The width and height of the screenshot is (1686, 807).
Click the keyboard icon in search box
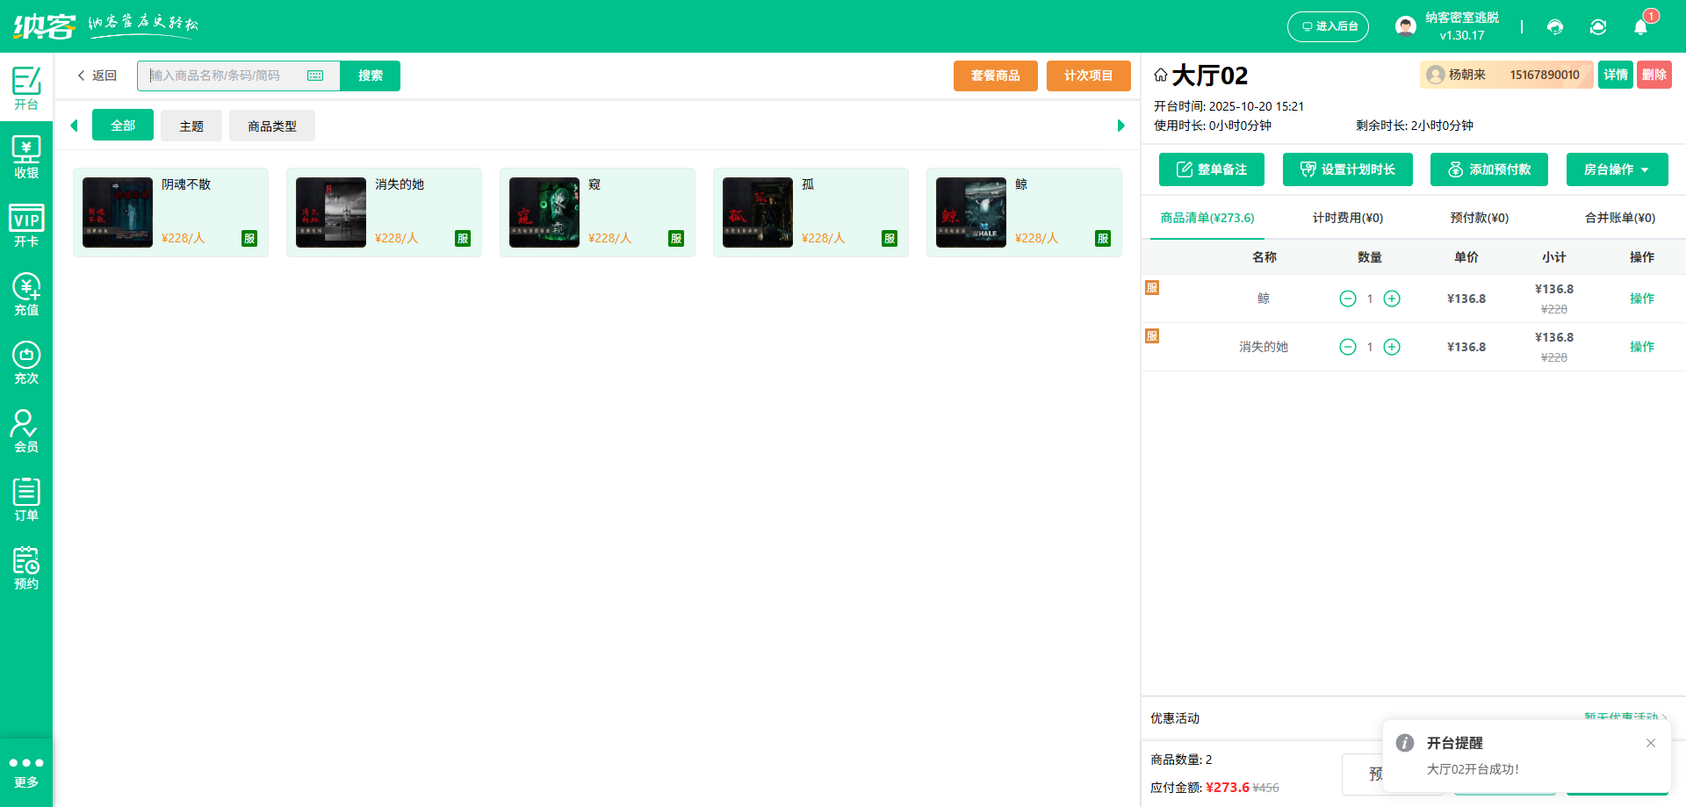pos(315,76)
